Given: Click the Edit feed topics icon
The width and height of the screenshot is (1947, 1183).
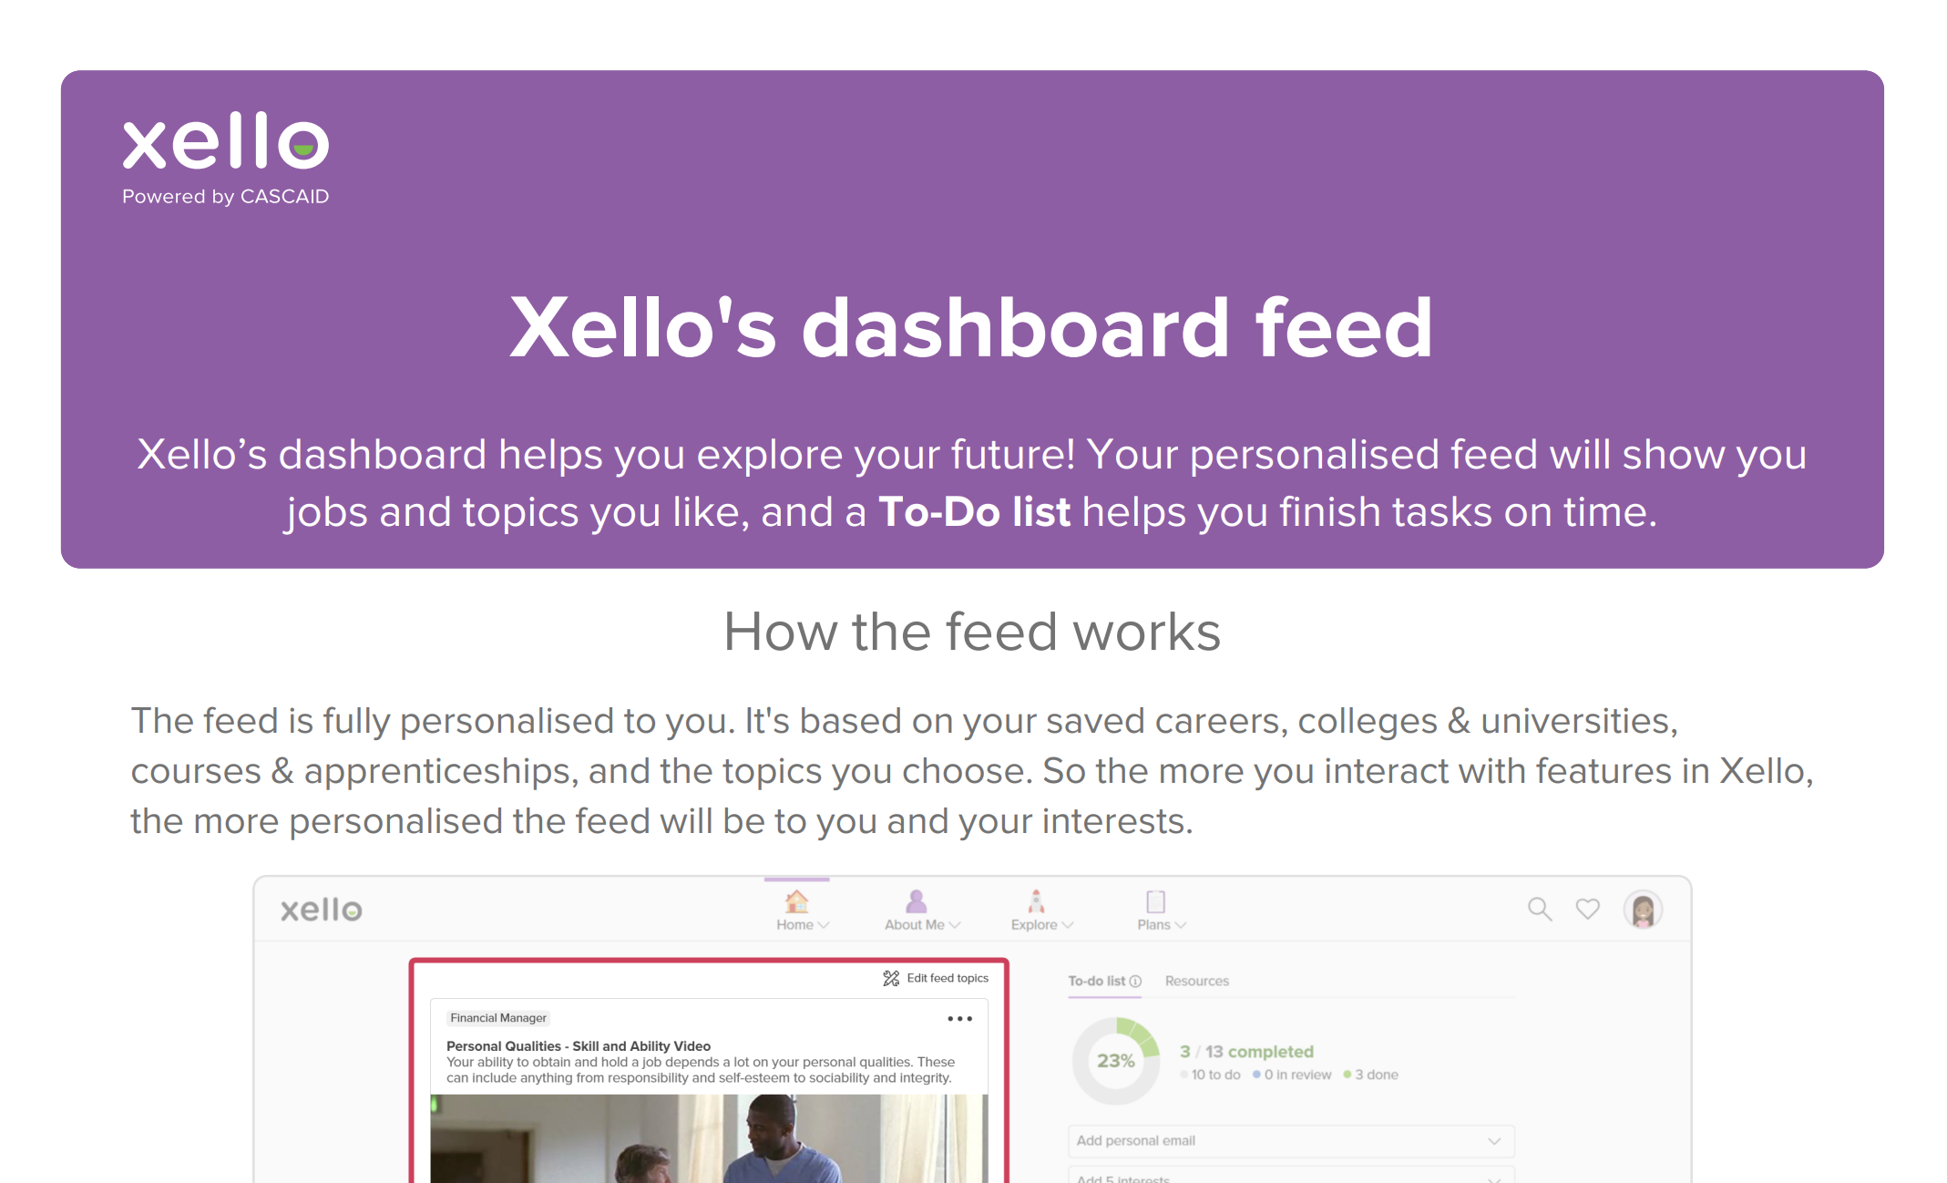Looking at the screenshot, I should pyautogui.click(x=891, y=978).
